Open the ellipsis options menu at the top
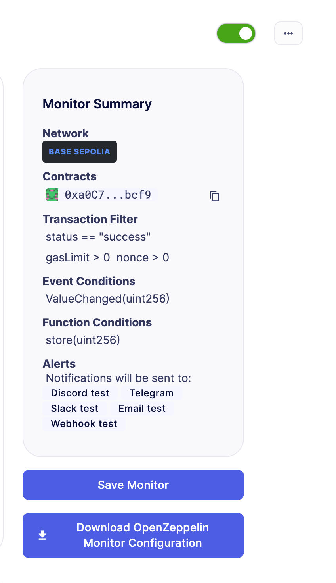 288,33
